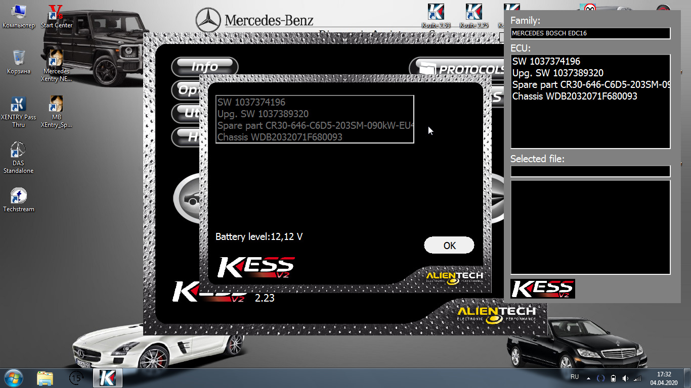The width and height of the screenshot is (691, 388).
Task: Click 'Upg. SW 1037389320' in the dialog textbox
Action: 263,114
